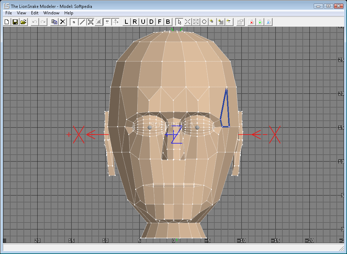Select the crossed arrows move tool

188,22
